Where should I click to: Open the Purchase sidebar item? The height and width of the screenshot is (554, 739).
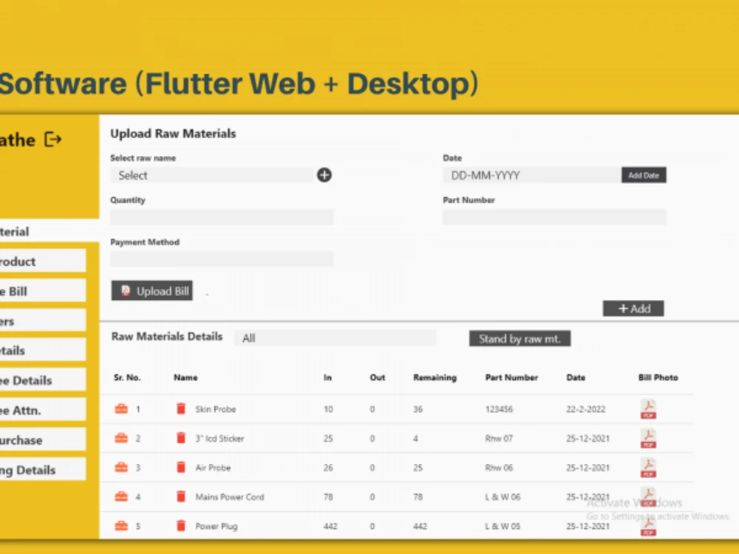click(43, 440)
